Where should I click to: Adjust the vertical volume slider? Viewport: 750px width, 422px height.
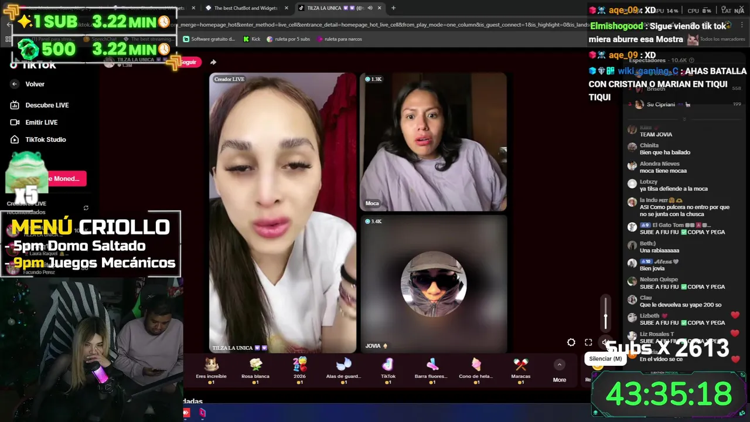pos(606,314)
